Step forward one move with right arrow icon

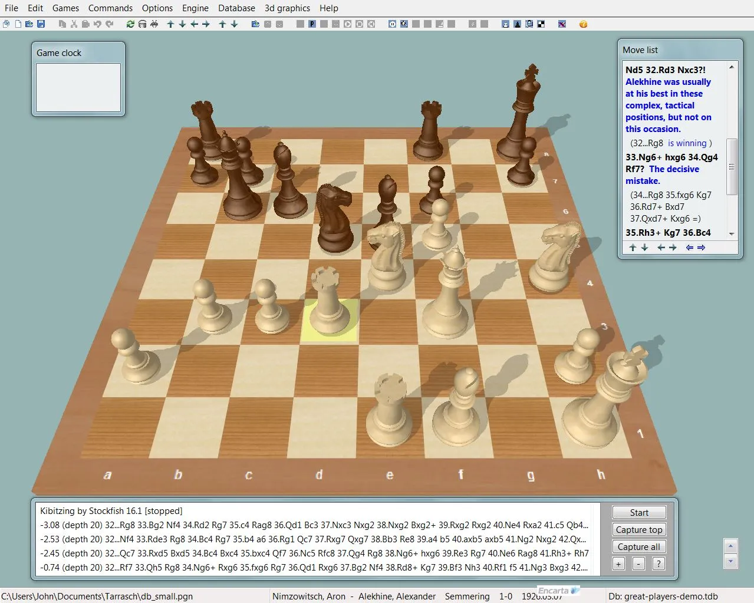point(205,24)
